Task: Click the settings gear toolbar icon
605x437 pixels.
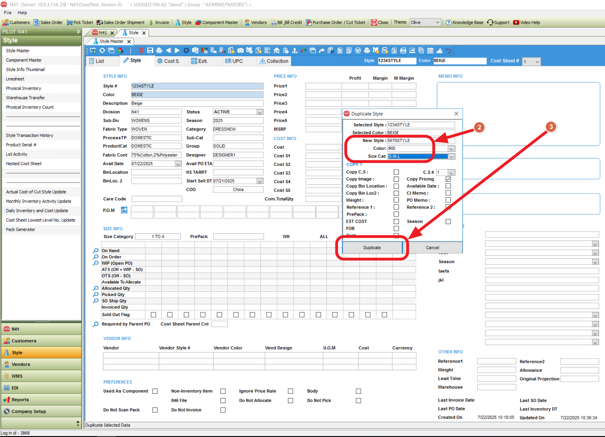Action: [186, 51]
